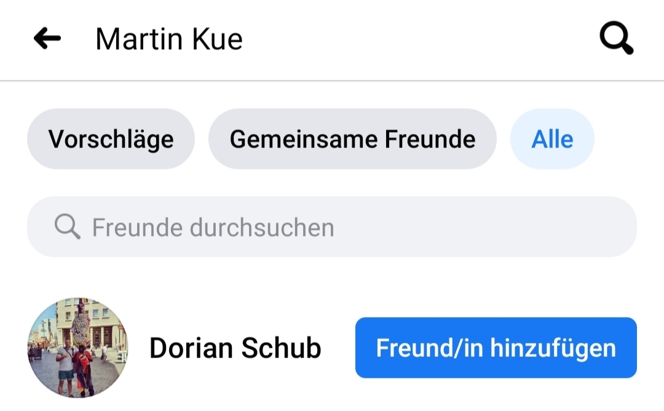Add Dorian Schub as a friend

coord(496,348)
